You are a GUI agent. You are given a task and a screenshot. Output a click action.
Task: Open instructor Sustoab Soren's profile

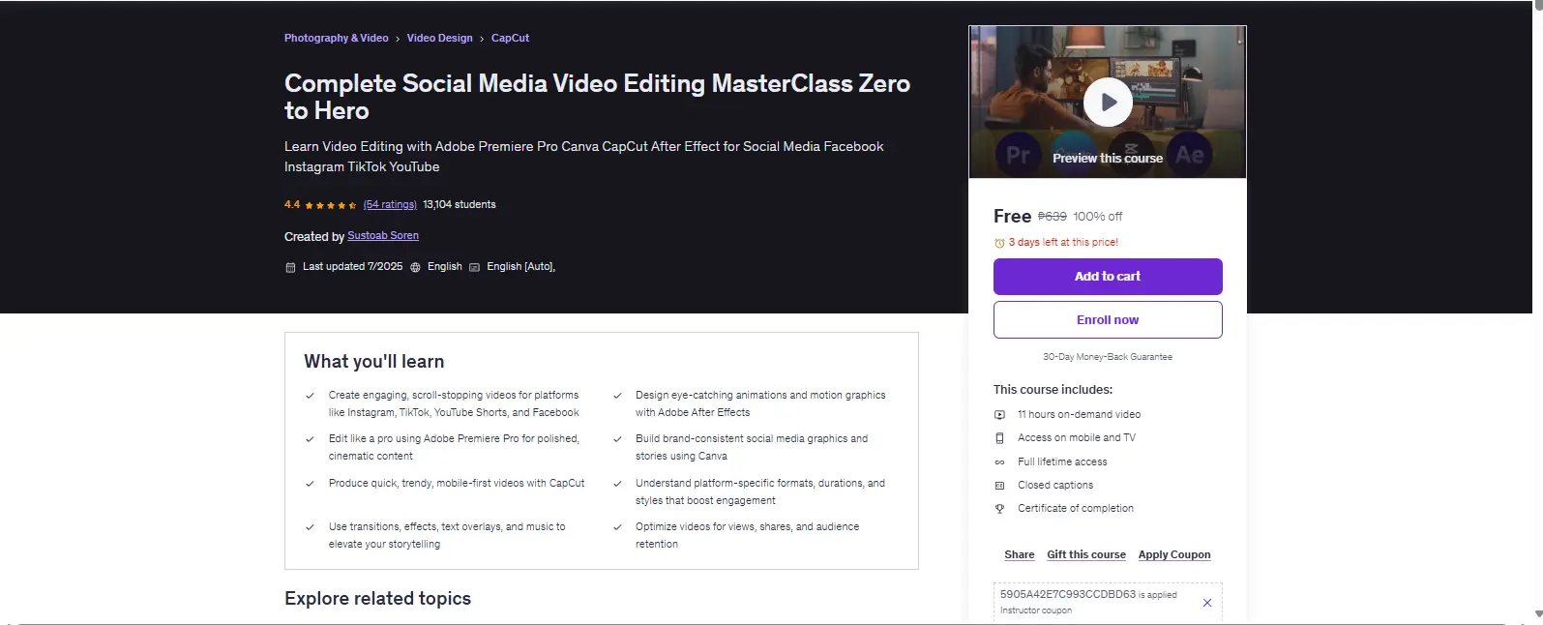pyautogui.click(x=383, y=236)
